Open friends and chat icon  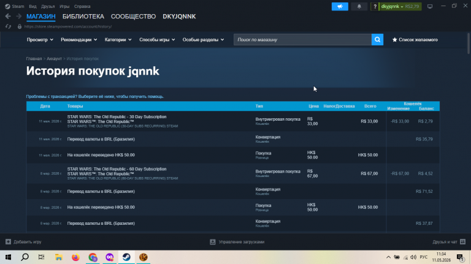tap(462, 242)
